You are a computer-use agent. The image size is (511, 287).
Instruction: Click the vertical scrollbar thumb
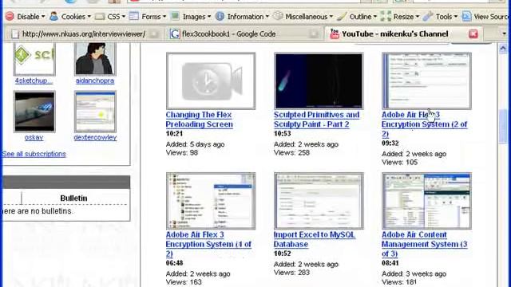coord(503,126)
